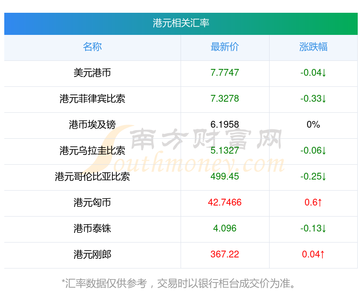Select the 港元菲律宾比索 row name
Viewport: 362px width, 297px height.
pos(92,99)
